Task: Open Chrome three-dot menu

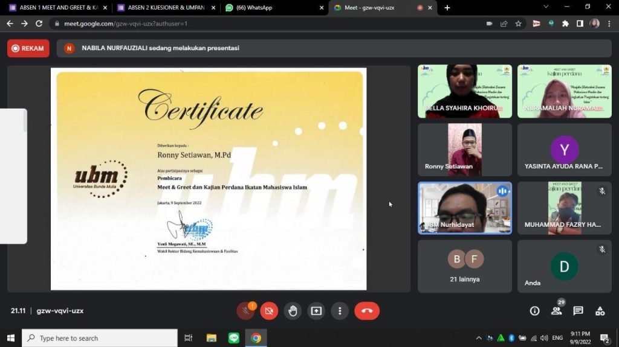Action: pos(609,24)
